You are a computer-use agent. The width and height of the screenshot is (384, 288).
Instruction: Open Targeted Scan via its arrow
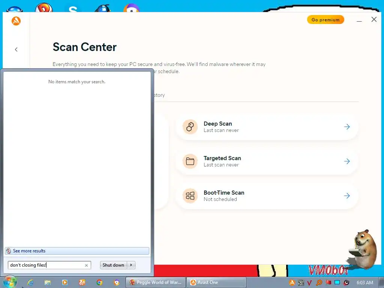(347, 161)
